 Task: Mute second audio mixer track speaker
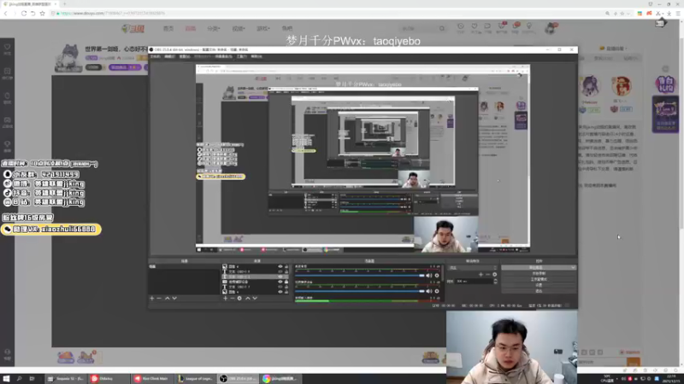pos(429,291)
